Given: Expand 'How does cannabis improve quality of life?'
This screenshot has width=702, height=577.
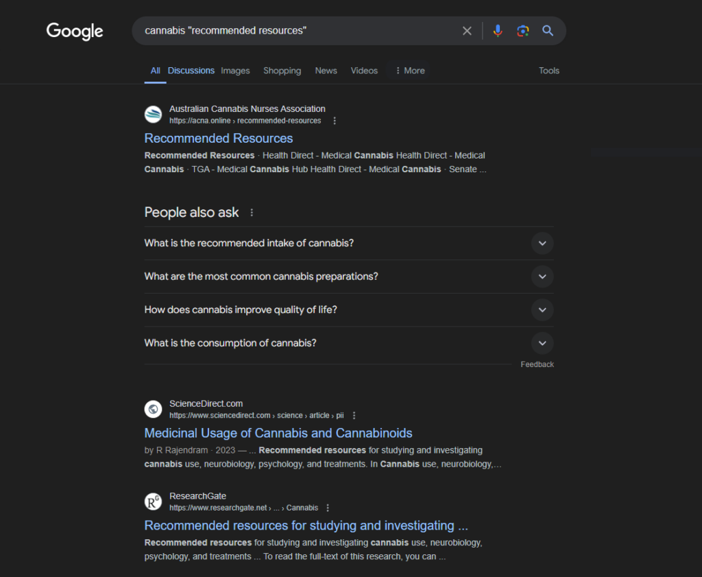Looking at the screenshot, I should [542, 309].
